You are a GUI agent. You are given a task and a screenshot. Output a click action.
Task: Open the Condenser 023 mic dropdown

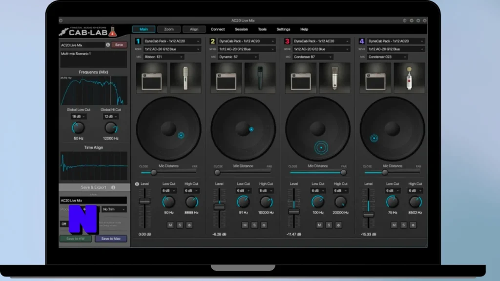pos(387,57)
